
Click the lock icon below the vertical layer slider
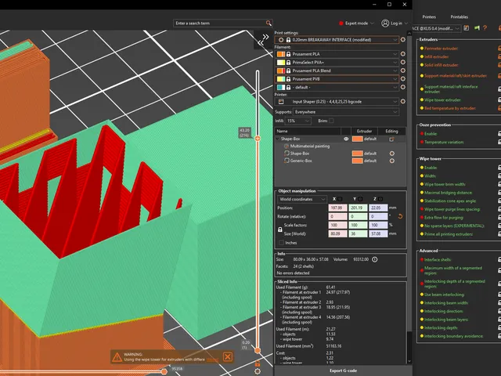[258, 363]
